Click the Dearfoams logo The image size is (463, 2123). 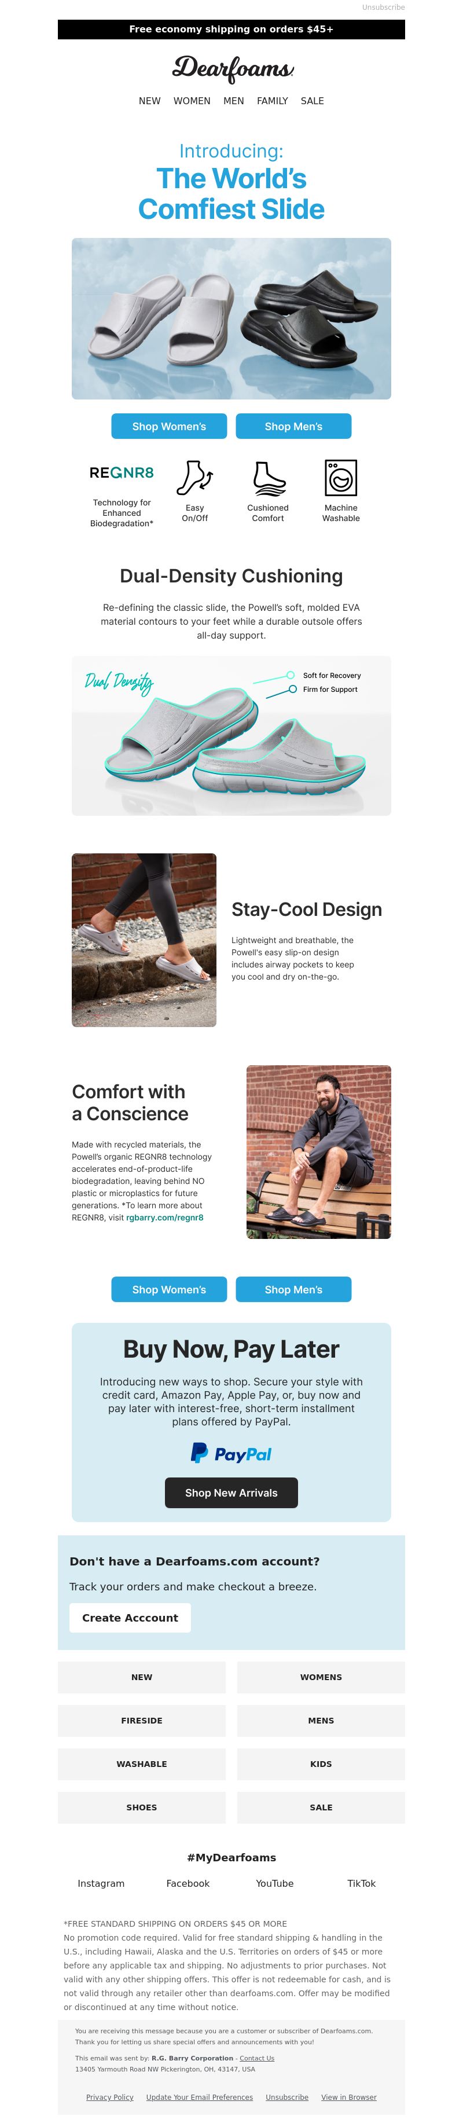(231, 69)
